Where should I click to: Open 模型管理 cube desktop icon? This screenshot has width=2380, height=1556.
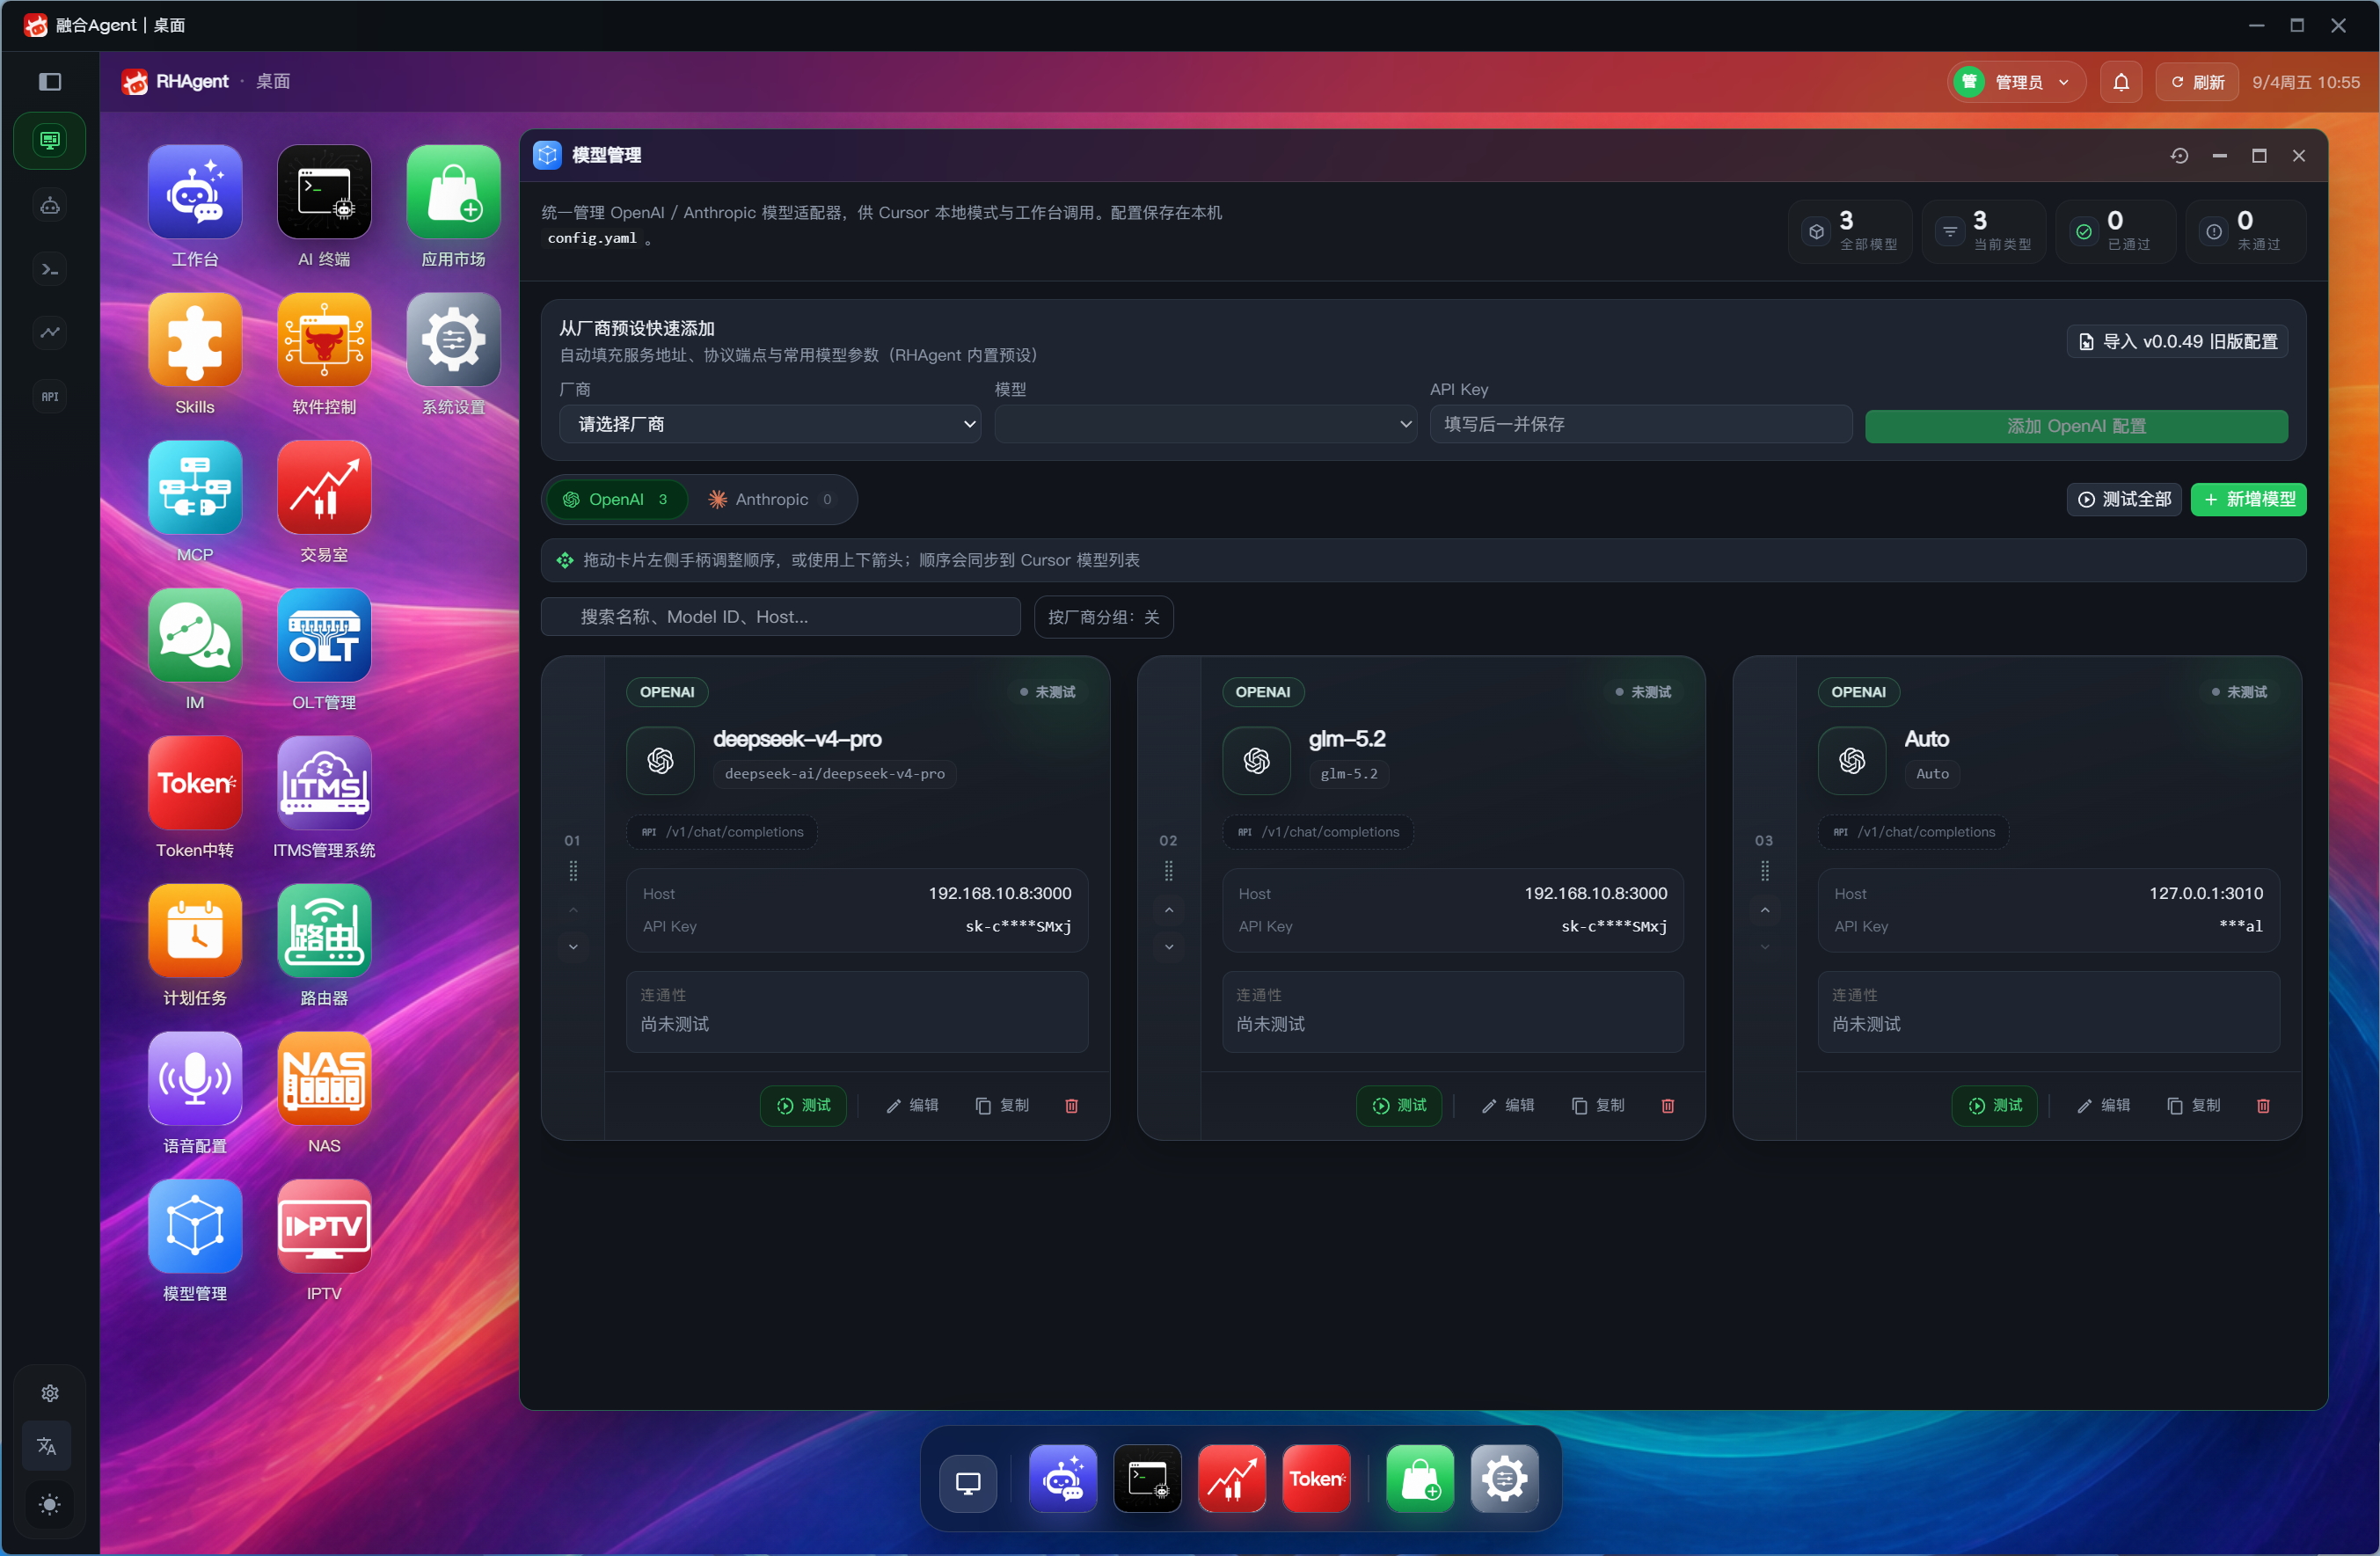pos(194,1227)
